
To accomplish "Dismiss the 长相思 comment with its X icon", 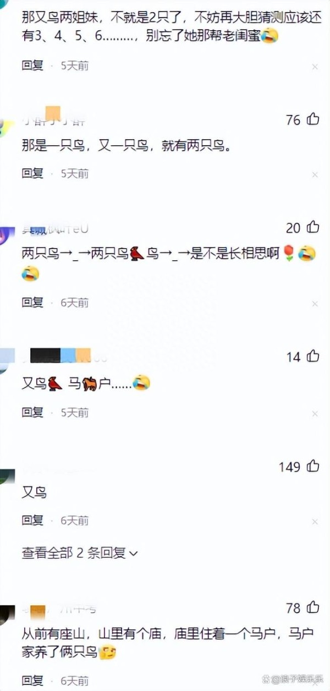I will click(x=315, y=303).
